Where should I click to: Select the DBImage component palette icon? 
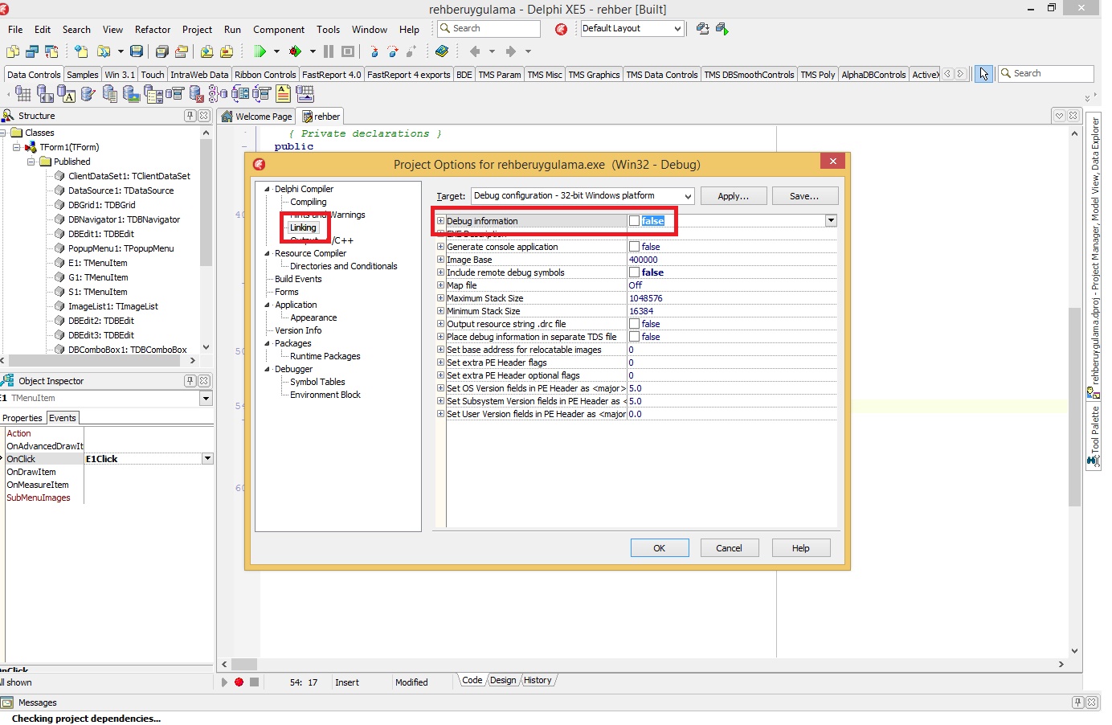click(x=132, y=94)
